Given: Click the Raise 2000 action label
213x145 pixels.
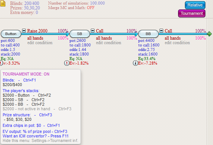Looking at the screenshot, I should [37, 31].
